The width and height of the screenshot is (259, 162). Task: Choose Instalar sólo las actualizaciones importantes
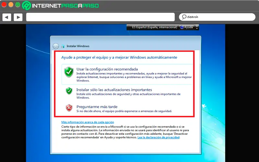point(127,93)
